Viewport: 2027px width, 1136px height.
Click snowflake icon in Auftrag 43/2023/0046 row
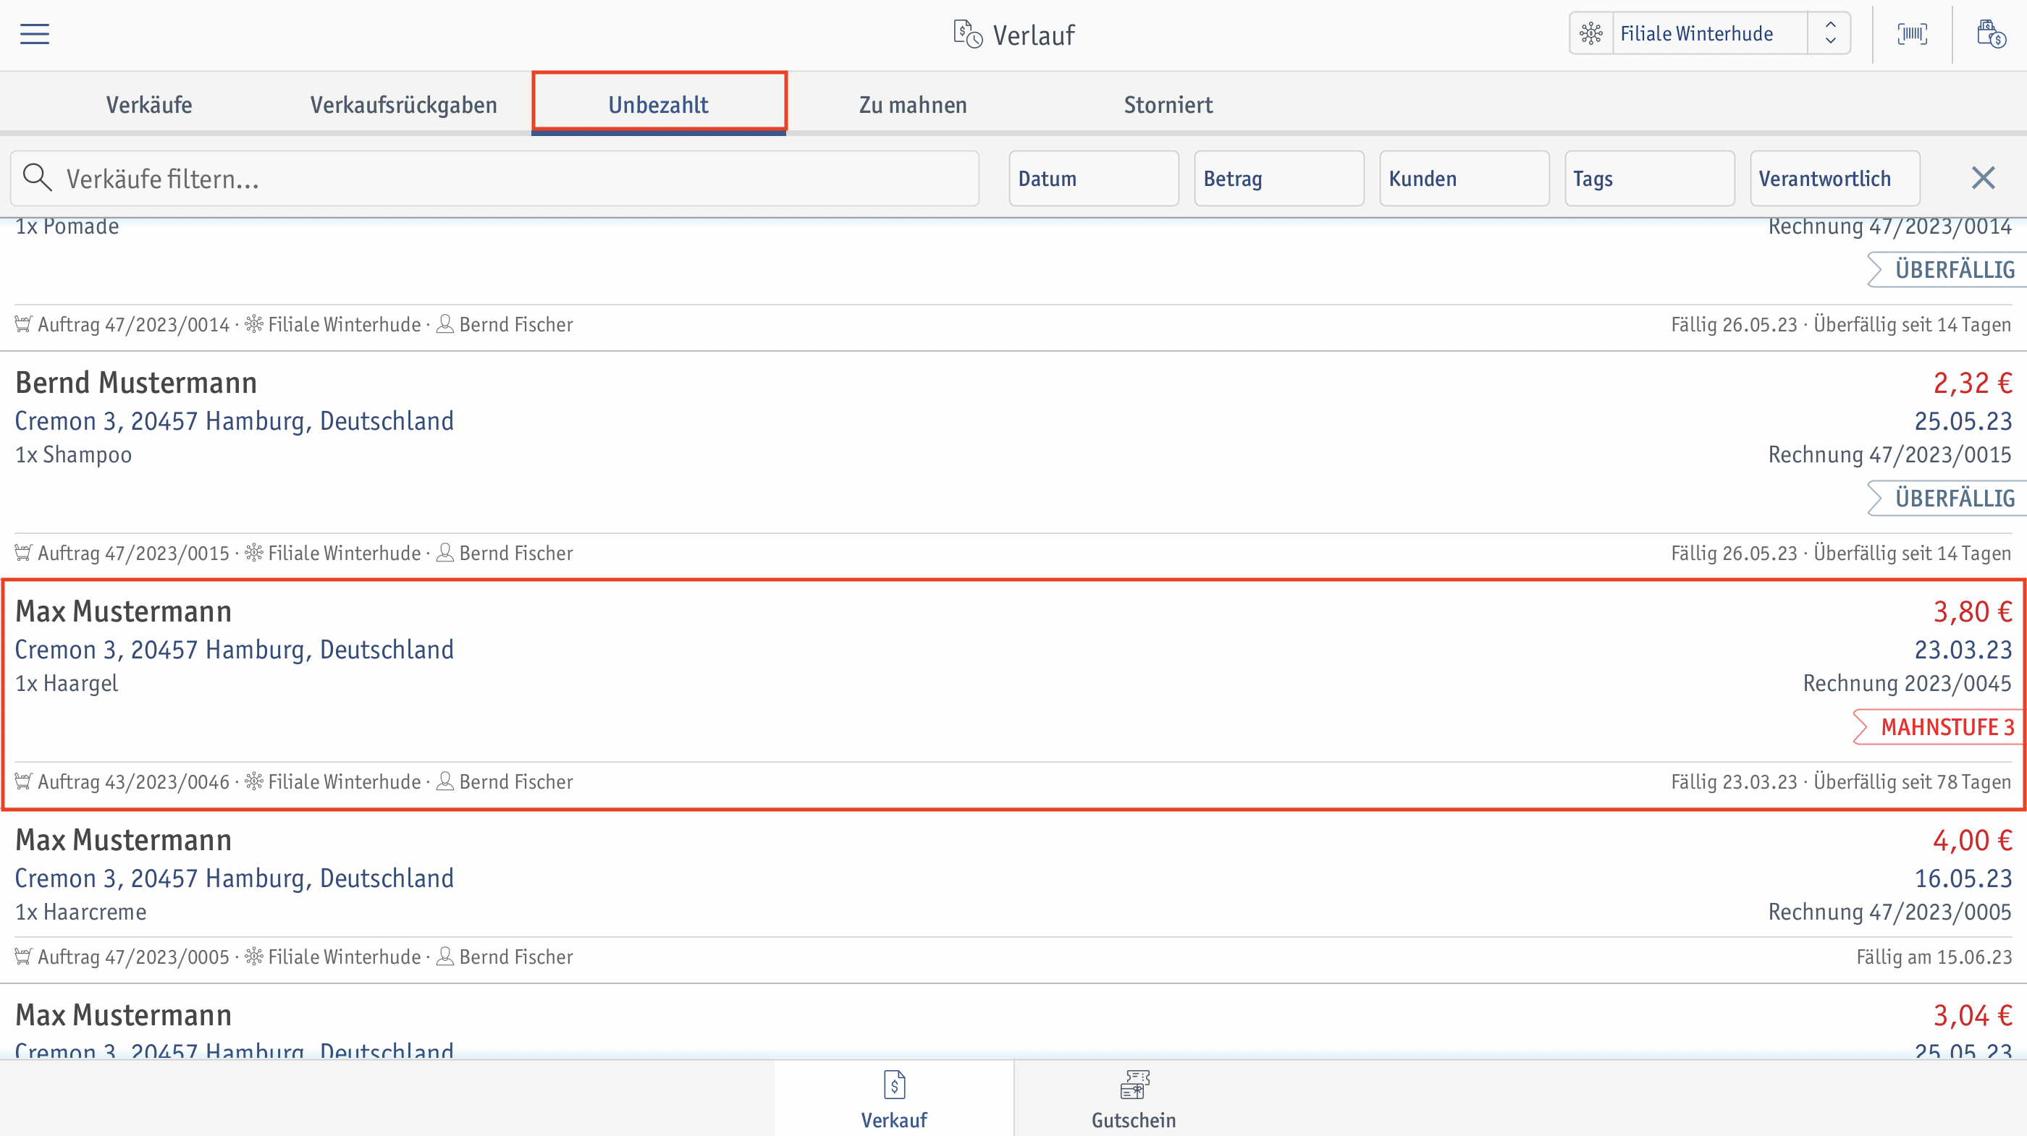(254, 782)
